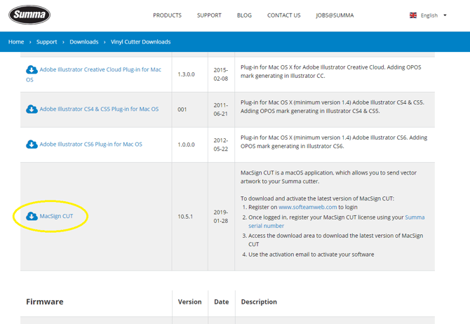
Task: Click download cloud icon beside MacSign CUT
Action: click(x=32, y=216)
